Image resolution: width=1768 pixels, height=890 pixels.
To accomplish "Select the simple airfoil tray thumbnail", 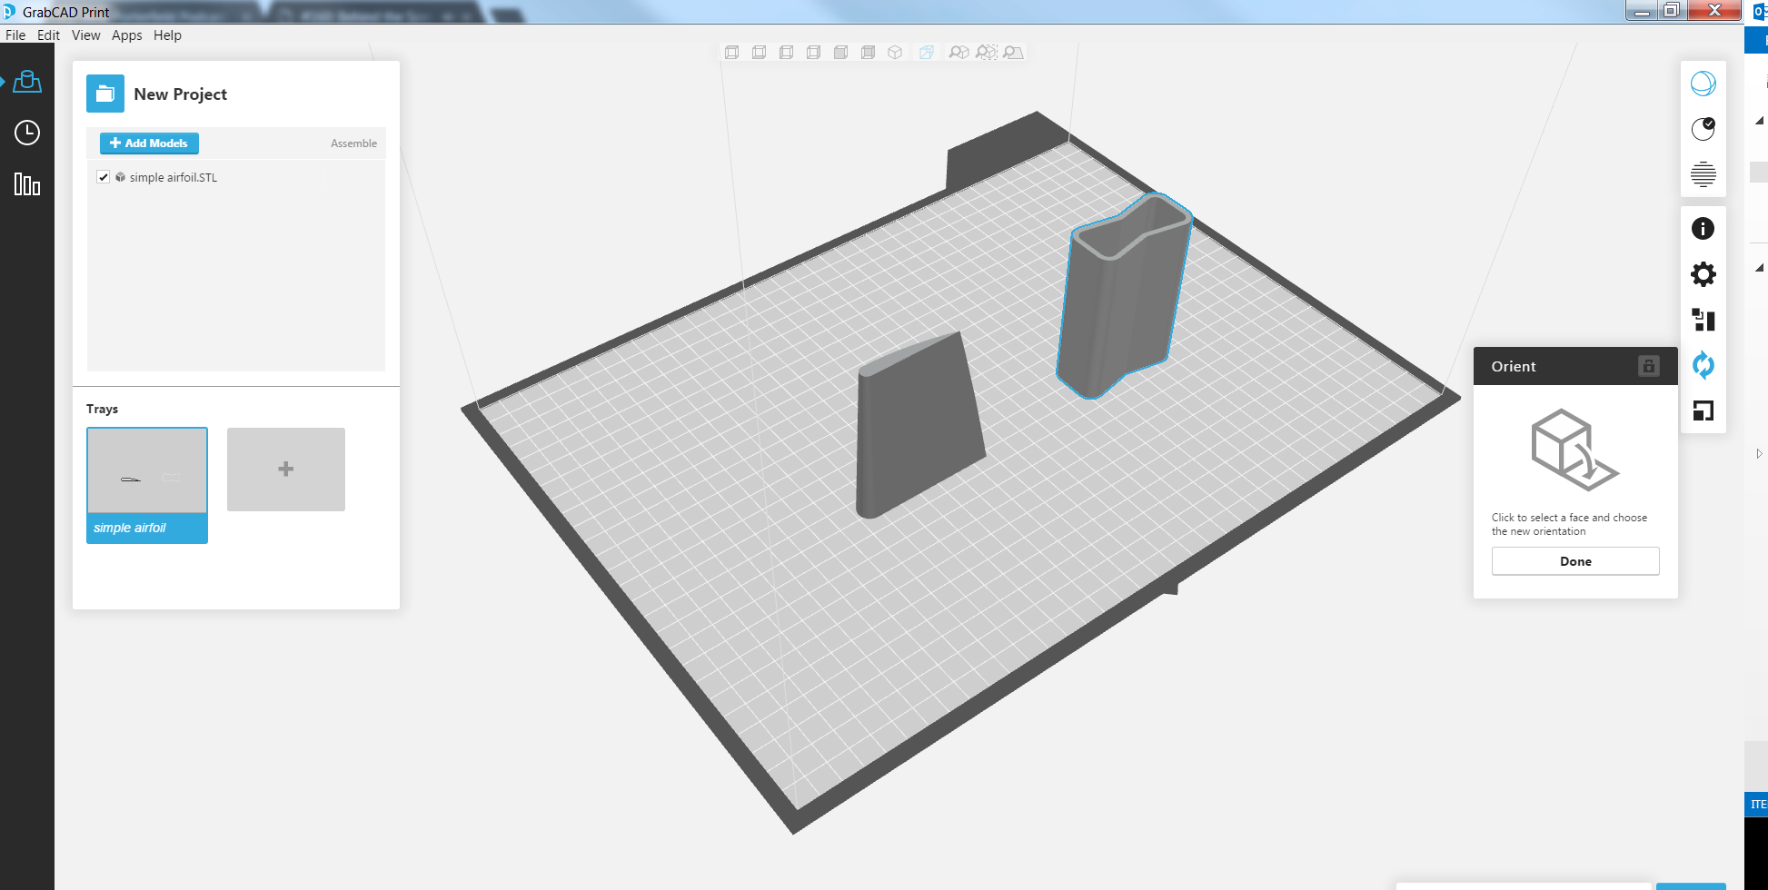I will 146,471.
